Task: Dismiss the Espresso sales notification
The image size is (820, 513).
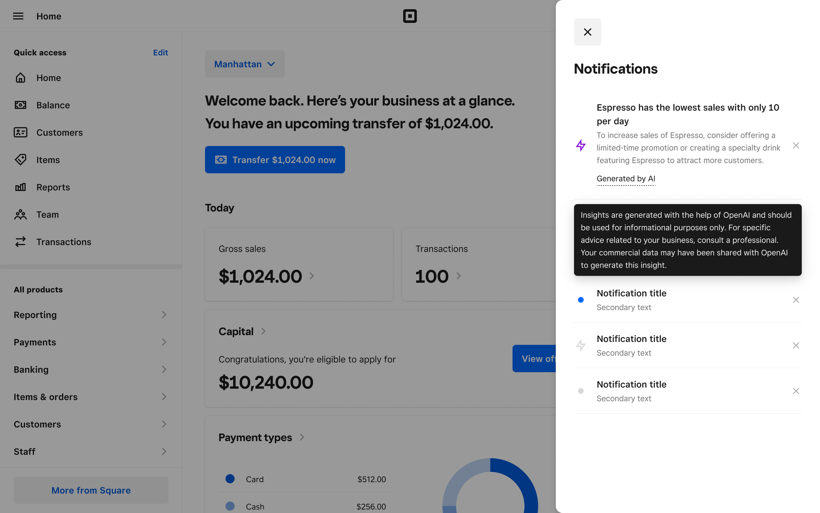Action: point(796,145)
